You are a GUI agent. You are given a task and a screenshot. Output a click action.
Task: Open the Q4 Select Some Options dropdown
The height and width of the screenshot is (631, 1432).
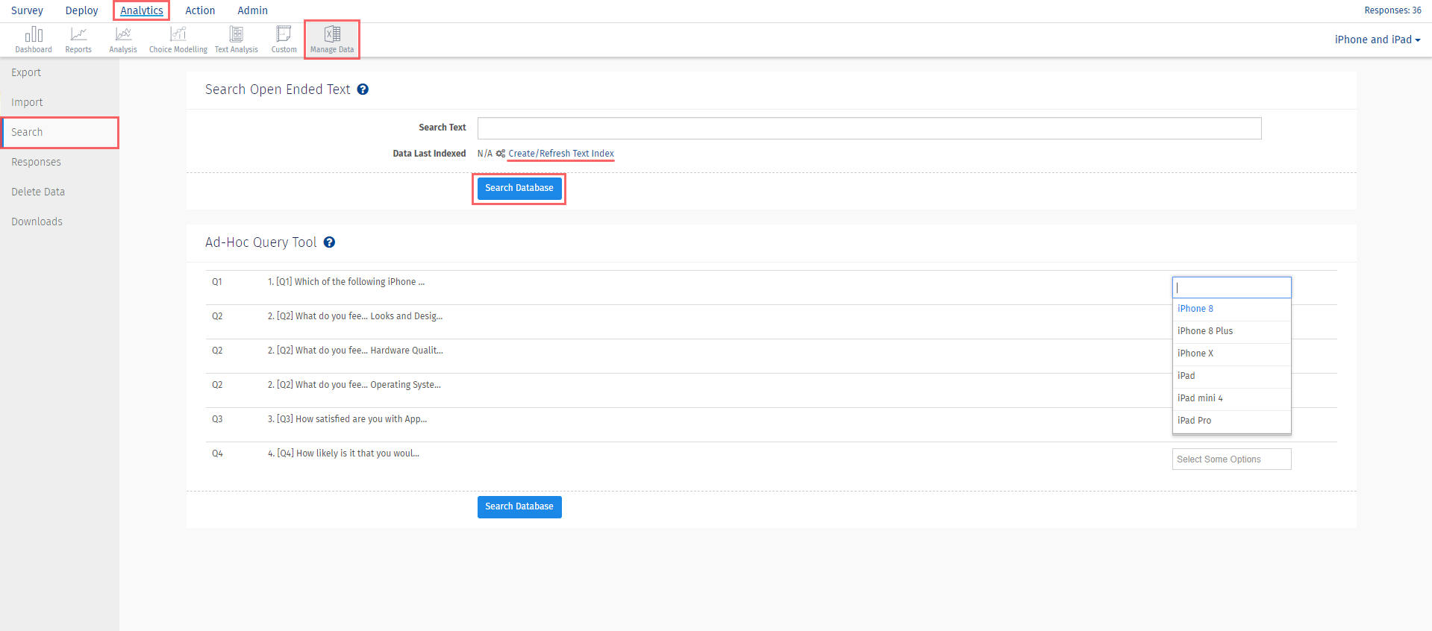[1231, 459]
